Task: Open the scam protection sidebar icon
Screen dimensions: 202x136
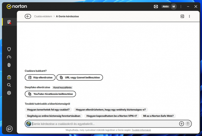Action: tap(9, 22)
